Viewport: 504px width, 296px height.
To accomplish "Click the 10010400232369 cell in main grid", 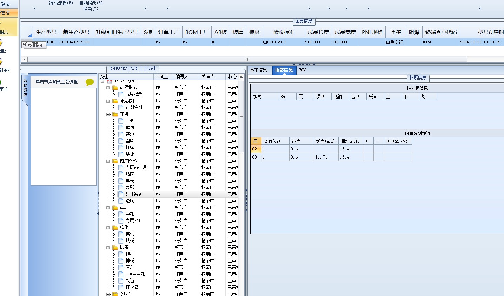I will pyautogui.click(x=76, y=42).
